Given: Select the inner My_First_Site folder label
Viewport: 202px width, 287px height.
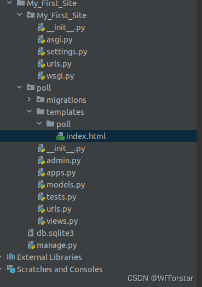Looking at the screenshot, I should click(61, 15).
